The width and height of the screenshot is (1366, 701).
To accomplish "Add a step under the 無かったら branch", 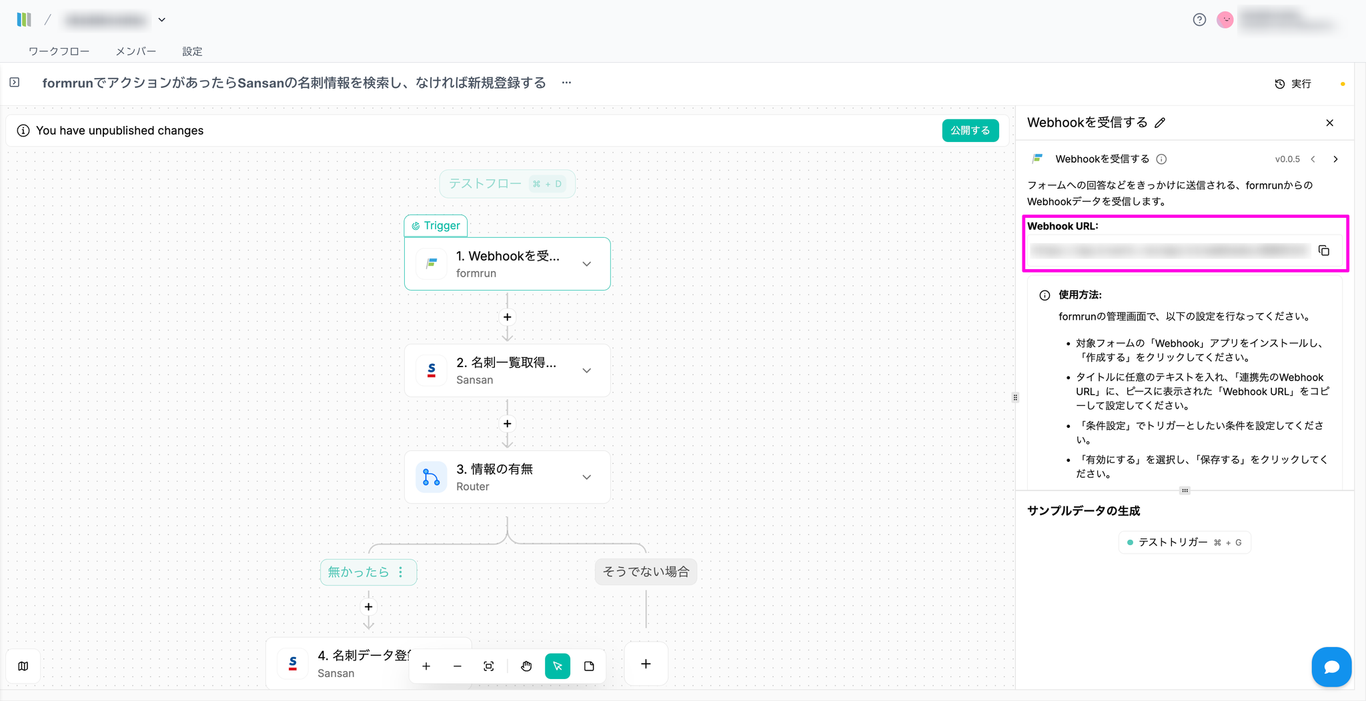I will (369, 607).
